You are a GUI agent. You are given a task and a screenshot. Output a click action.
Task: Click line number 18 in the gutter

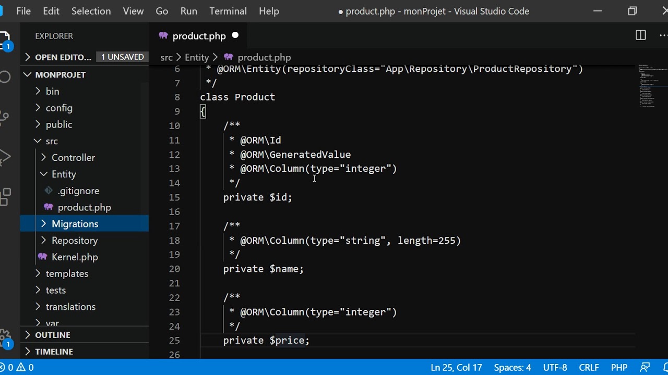point(174,240)
